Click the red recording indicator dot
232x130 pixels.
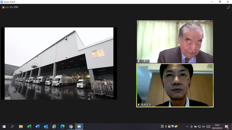point(3,7)
